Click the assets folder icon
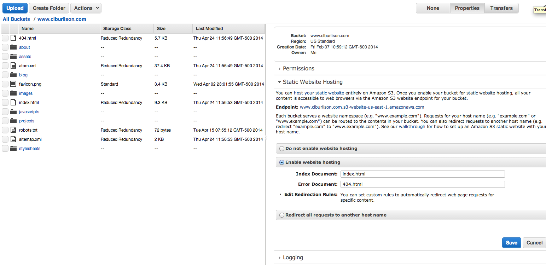 click(x=13, y=56)
